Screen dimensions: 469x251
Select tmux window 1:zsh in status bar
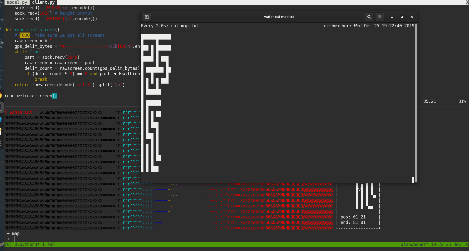point(49,244)
